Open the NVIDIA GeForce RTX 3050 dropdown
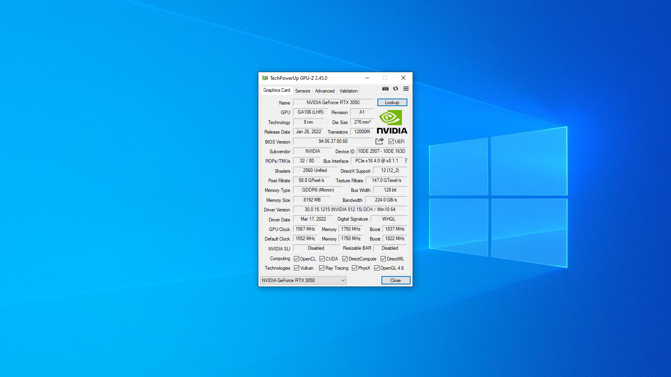The width and height of the screenshot is (671, 377). point(304,280)
